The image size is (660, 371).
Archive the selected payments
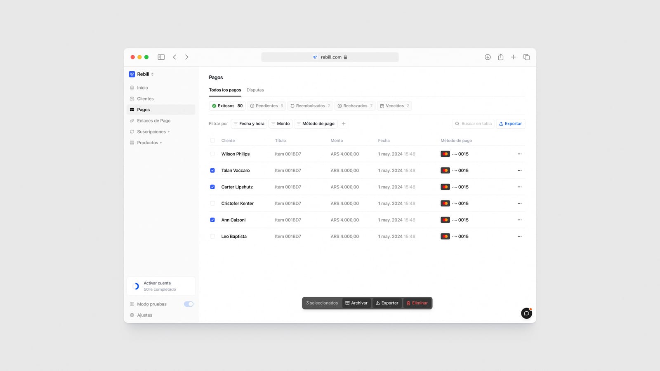point(356,303)
